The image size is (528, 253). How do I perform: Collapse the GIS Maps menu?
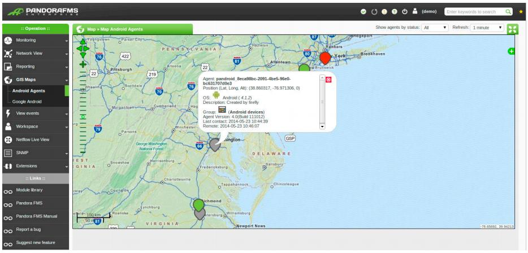click(x=36, y=80)
